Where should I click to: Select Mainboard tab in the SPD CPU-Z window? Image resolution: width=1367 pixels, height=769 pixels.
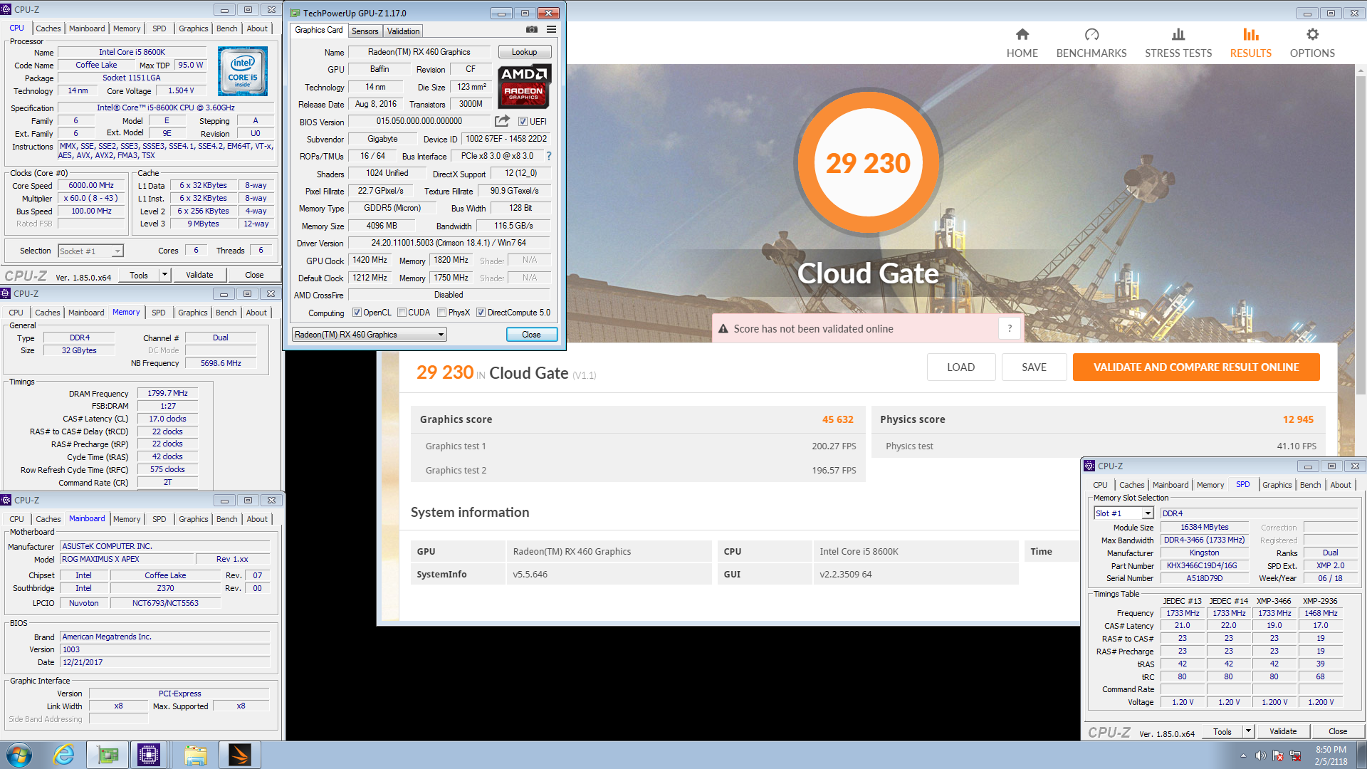click(1170, 485)
